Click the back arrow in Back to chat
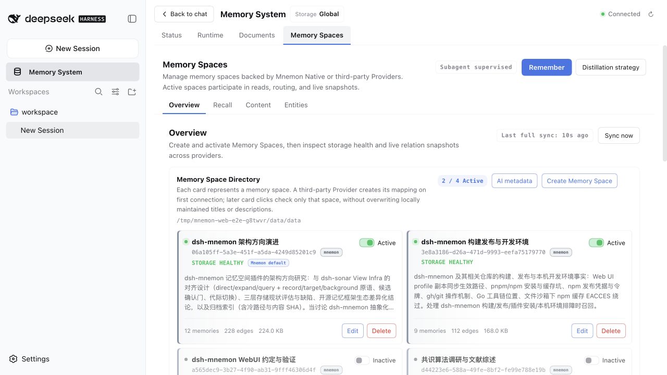The image size is (667, 375). [x=165, y=14]
